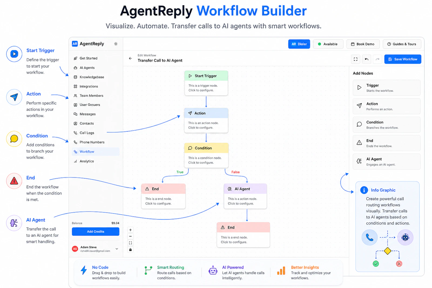
Task: Click the AI Agent node icon on canvas
Action: [230, 189]
